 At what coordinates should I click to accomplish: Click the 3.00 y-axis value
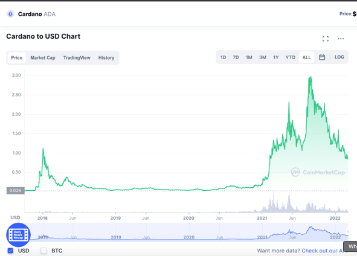16,75
